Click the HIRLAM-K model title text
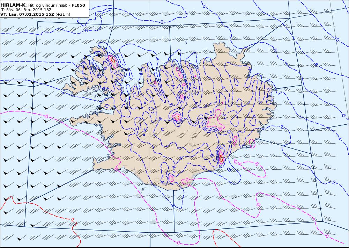The height and width of the screenshot is (248, 349). (x=13, y=5)
